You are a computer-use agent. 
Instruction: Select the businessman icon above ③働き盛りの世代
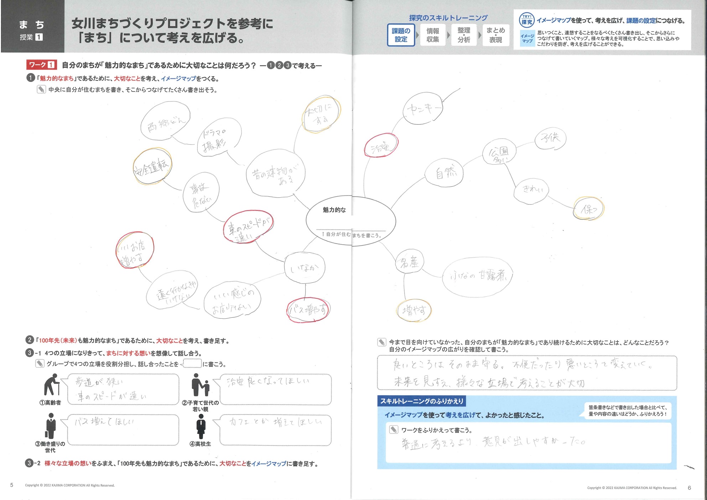point(51,426)
